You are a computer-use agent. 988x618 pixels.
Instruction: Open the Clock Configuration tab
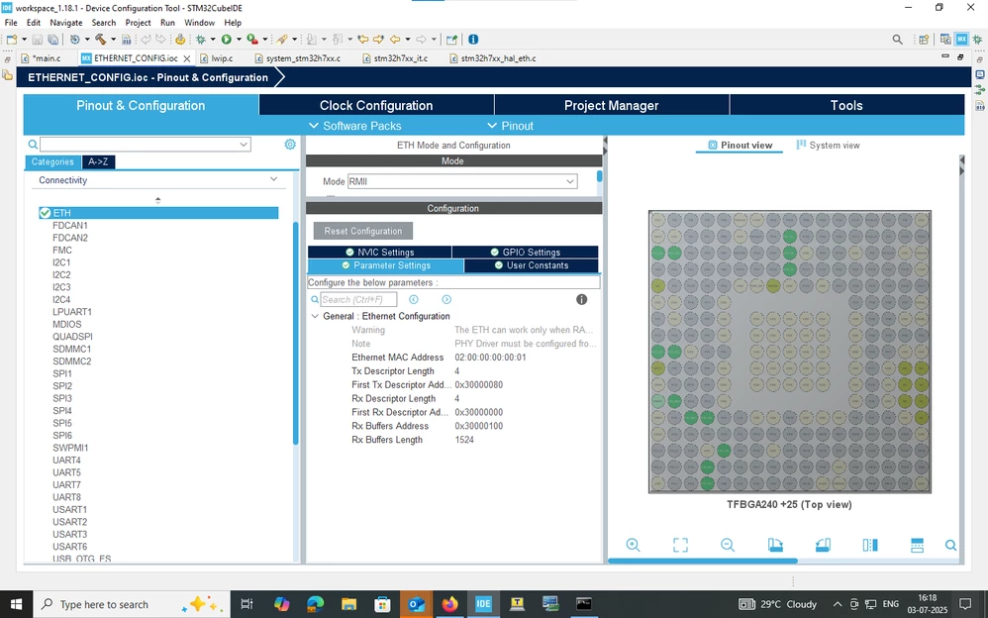point(376,105)
